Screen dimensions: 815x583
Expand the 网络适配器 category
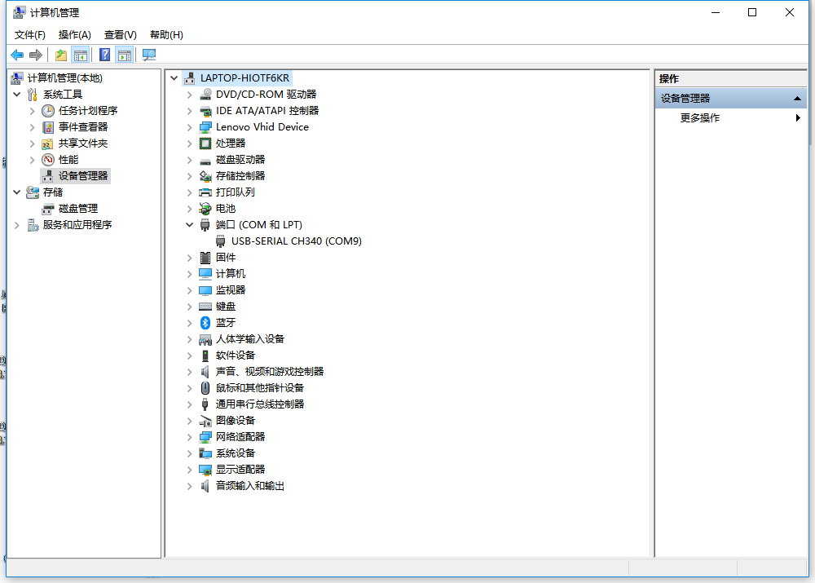(x=189, y=436)
